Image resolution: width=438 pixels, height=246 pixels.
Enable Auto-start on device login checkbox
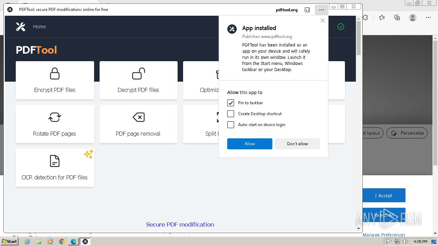click(231, 125)
